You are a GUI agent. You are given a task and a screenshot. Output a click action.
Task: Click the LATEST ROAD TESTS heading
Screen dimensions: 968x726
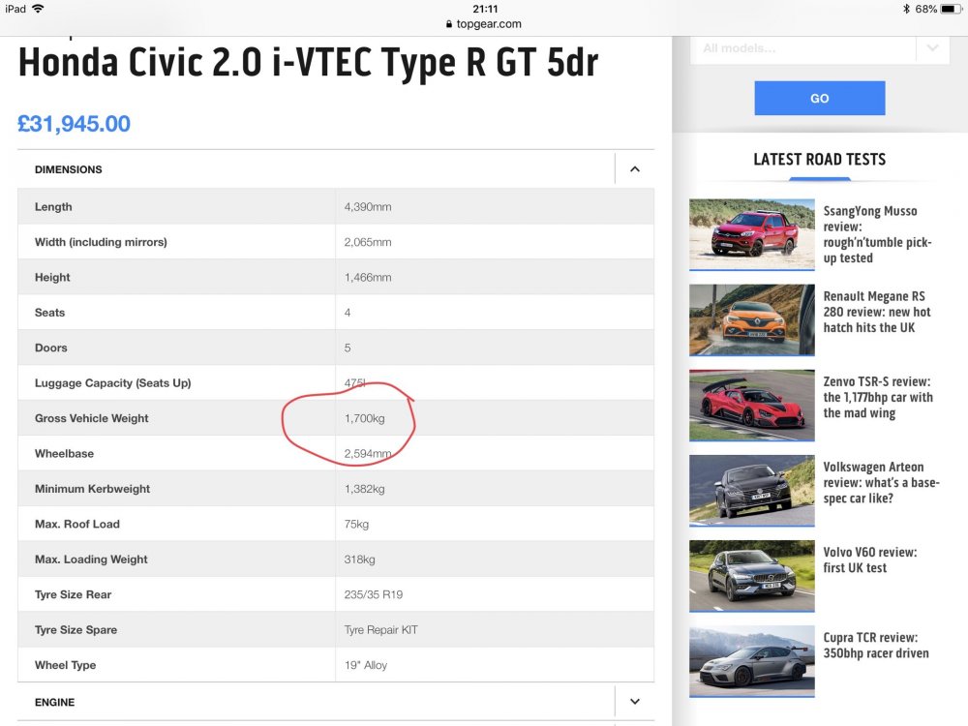(819, 160)
